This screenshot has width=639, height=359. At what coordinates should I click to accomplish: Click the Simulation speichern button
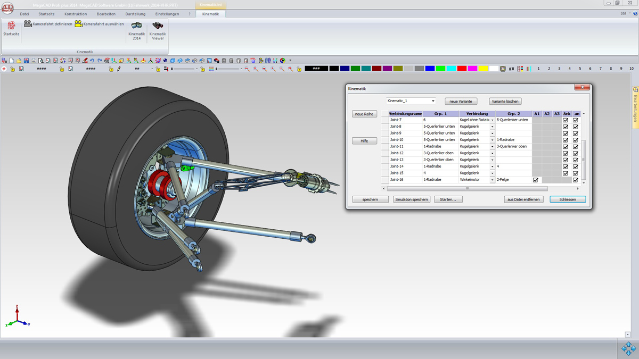[412, 199]
